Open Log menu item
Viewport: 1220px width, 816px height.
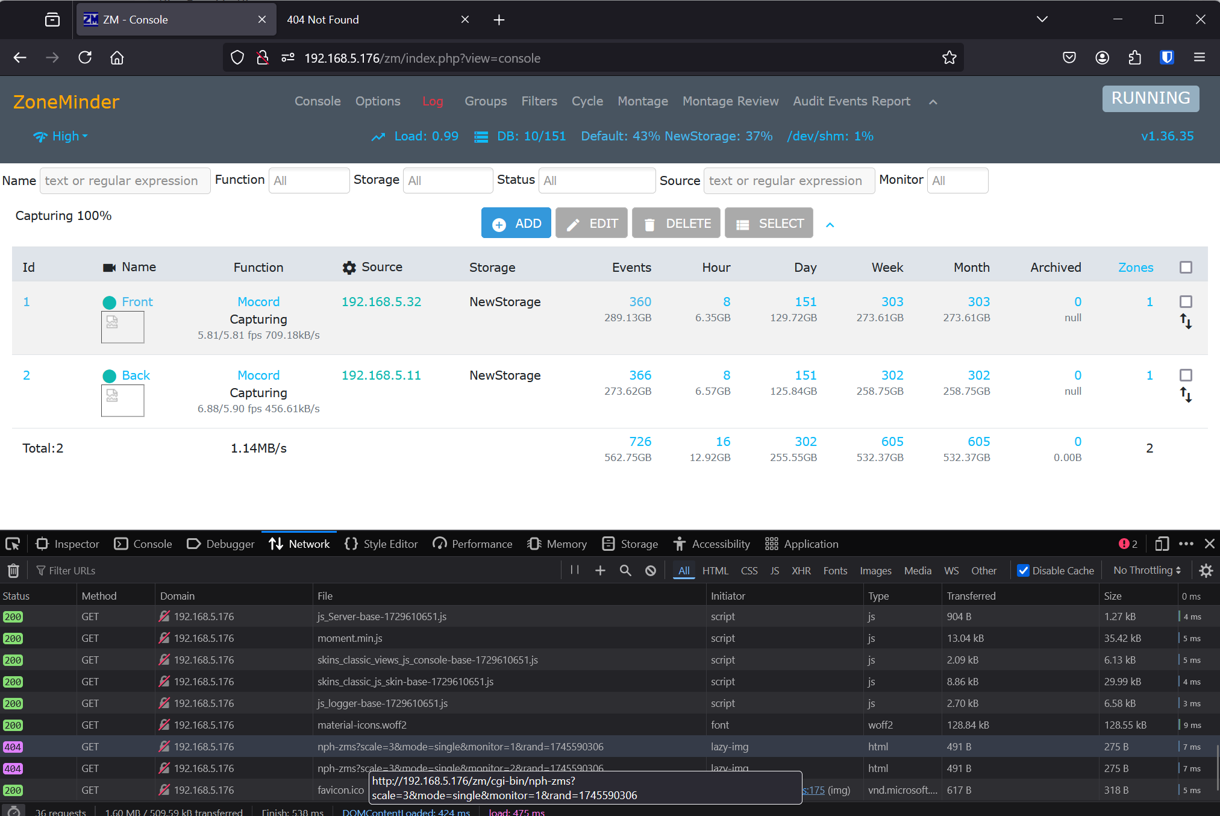433,101
